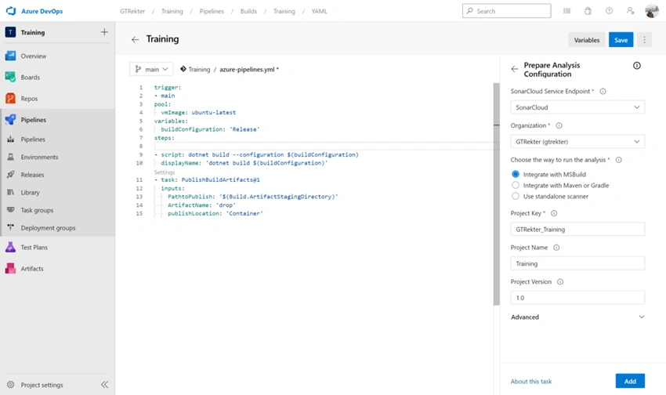Viewport: 666px width, 395px height.
Task: Click Builds breadcrumb
Action: pos(248,12)
